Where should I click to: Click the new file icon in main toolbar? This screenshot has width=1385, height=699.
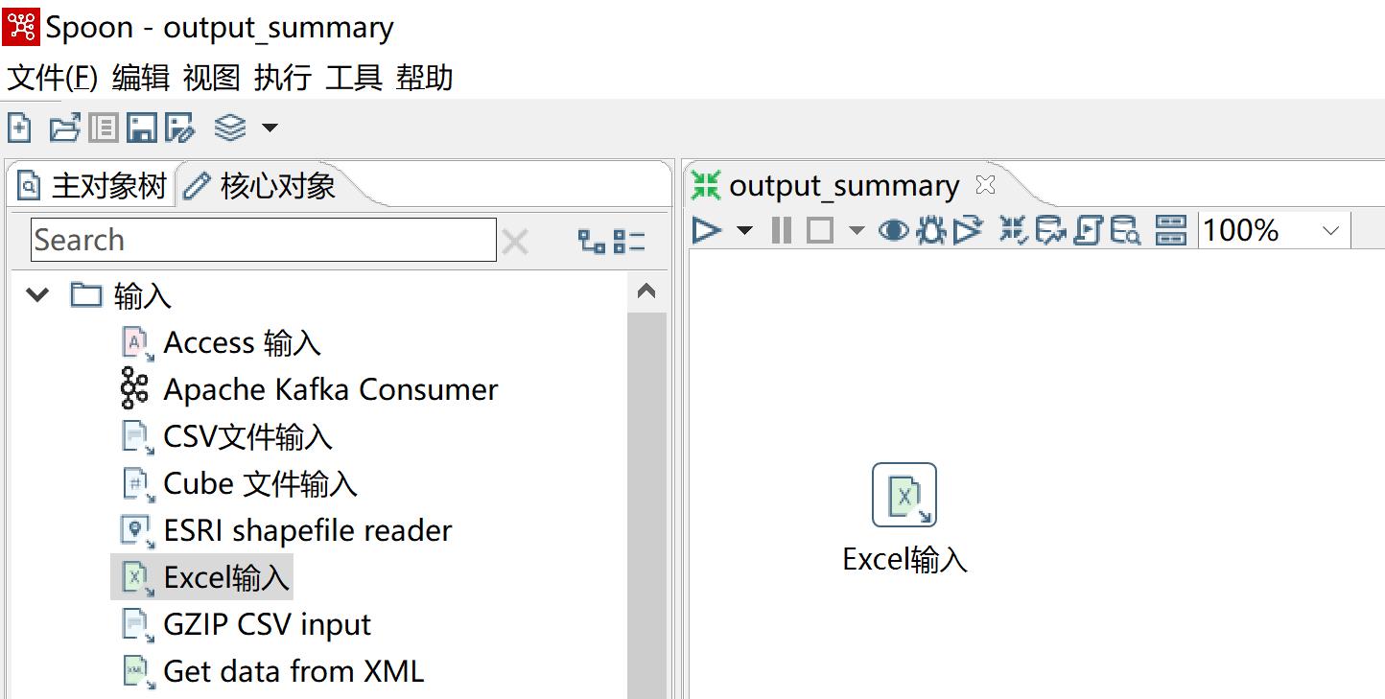pyautogui.click(x=19, y=128)
